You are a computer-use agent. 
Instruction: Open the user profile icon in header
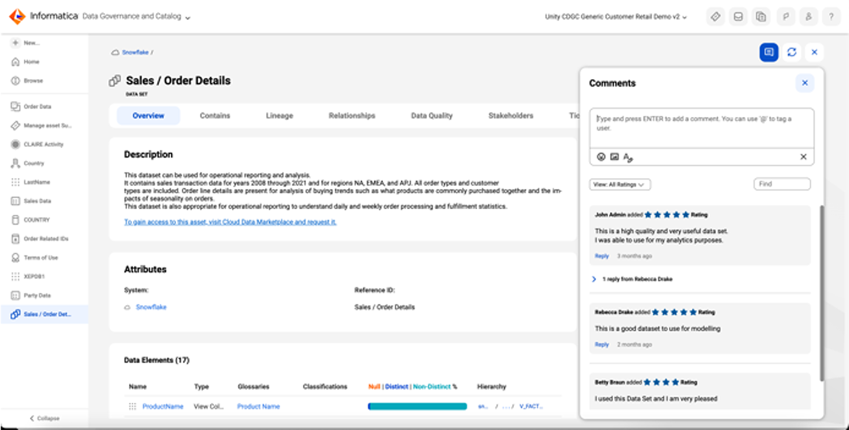coord(808,17)
